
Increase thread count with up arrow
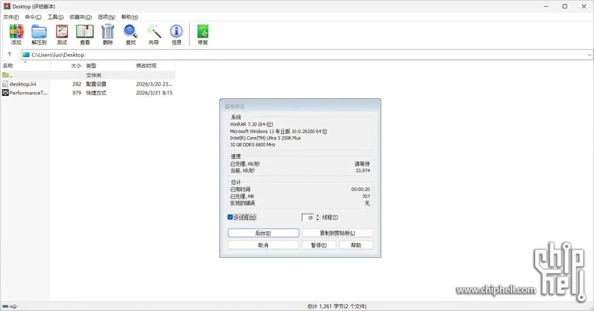318,216
